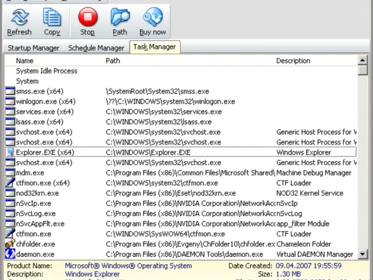Click the scrollbar up arrow
The image size is (373, 280).
[x=363, y=60]
